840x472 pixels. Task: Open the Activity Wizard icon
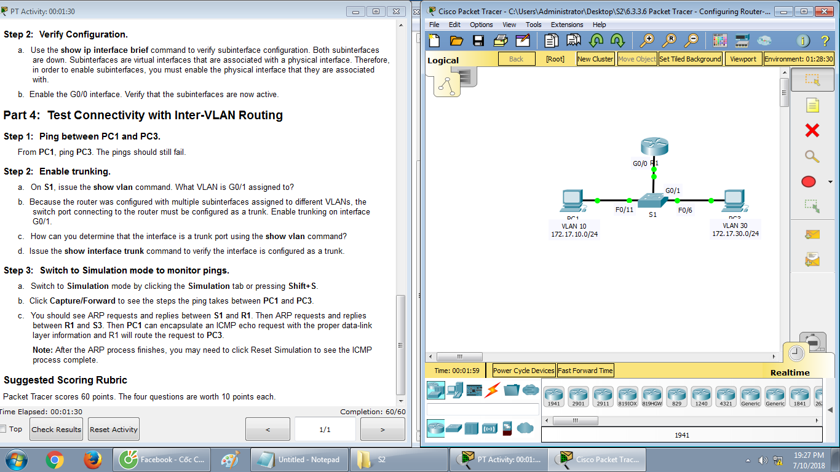point(523,41)
